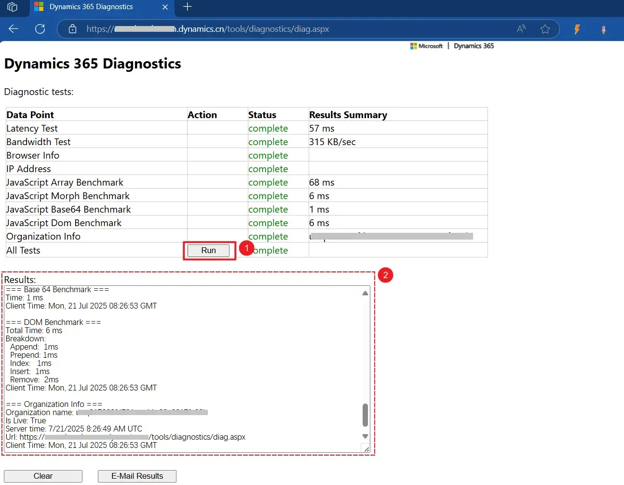Image resolution: width=624 pixels, height=485 pixels.
Task: Select the "Browser Info" row label
Action: coord(33,155)
